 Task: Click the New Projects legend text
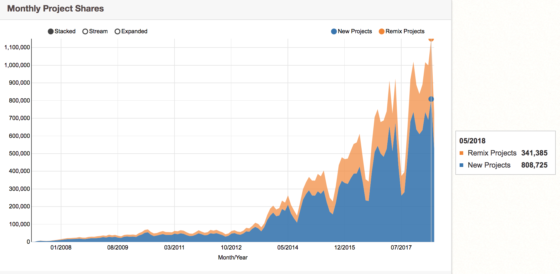pyautogui.click(x=355, y=31)
